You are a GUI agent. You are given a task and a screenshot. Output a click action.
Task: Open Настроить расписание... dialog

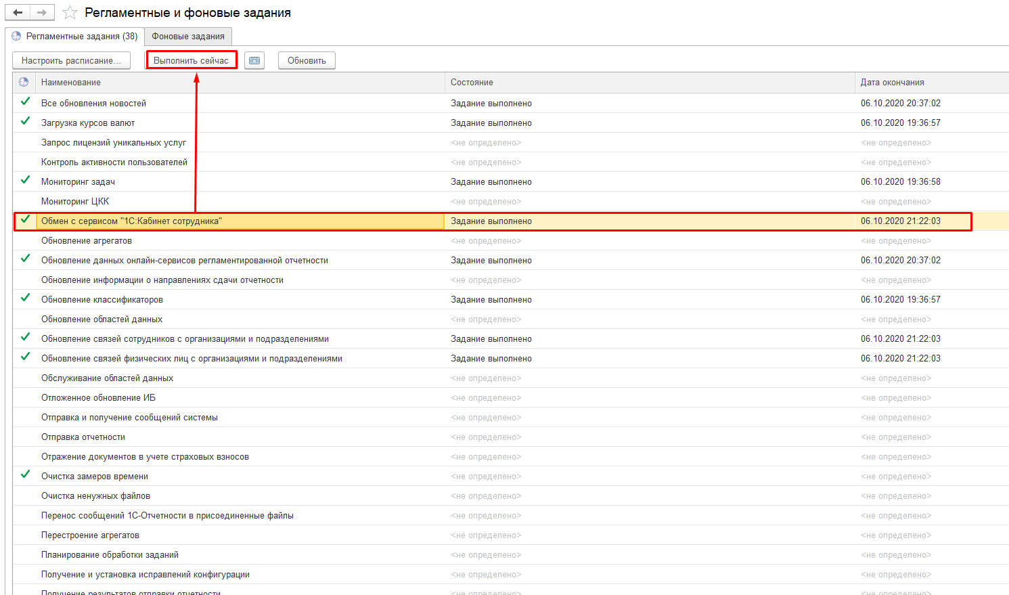[71, 60]
